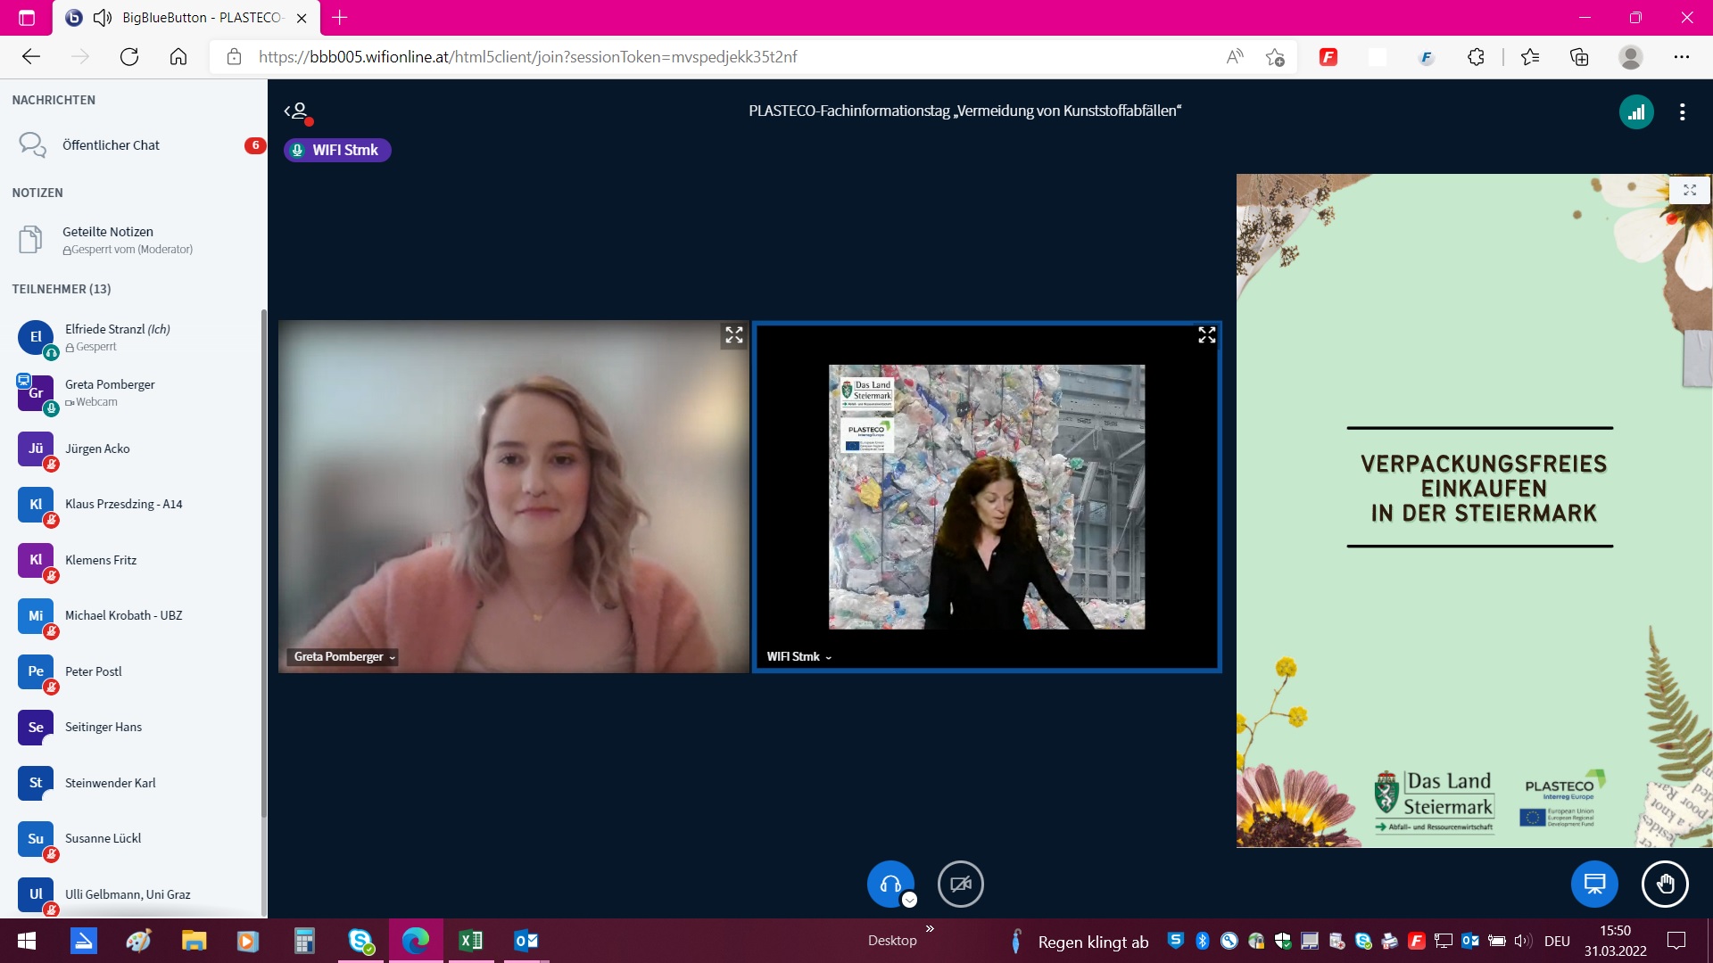1713x963 pixels.
Task: Open connection status signal icon
Action: pyautogui.click(x=1636, y=112)
